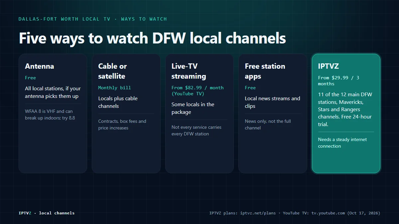Select the 'Dallas-Fort Worth Local TV · Ways to Watch' header

point(93,19)
